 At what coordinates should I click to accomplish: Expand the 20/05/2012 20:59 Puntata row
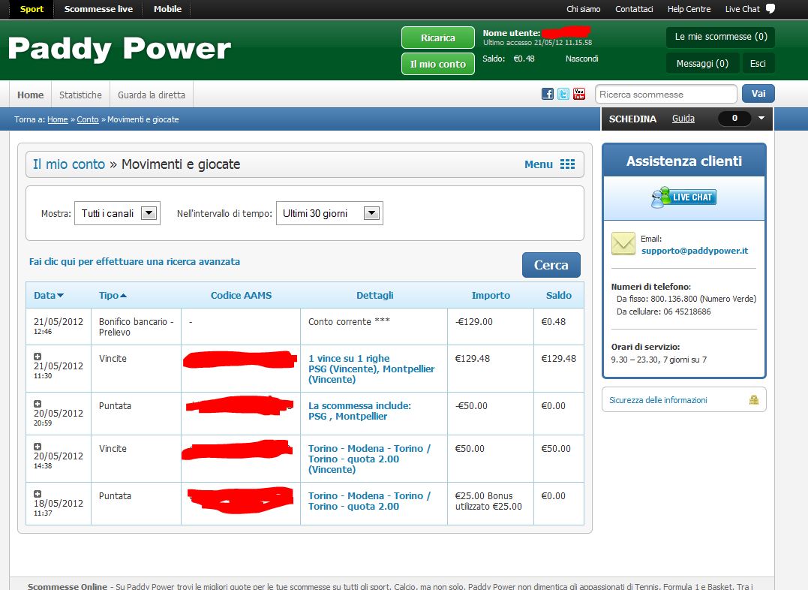coord(37,404)
